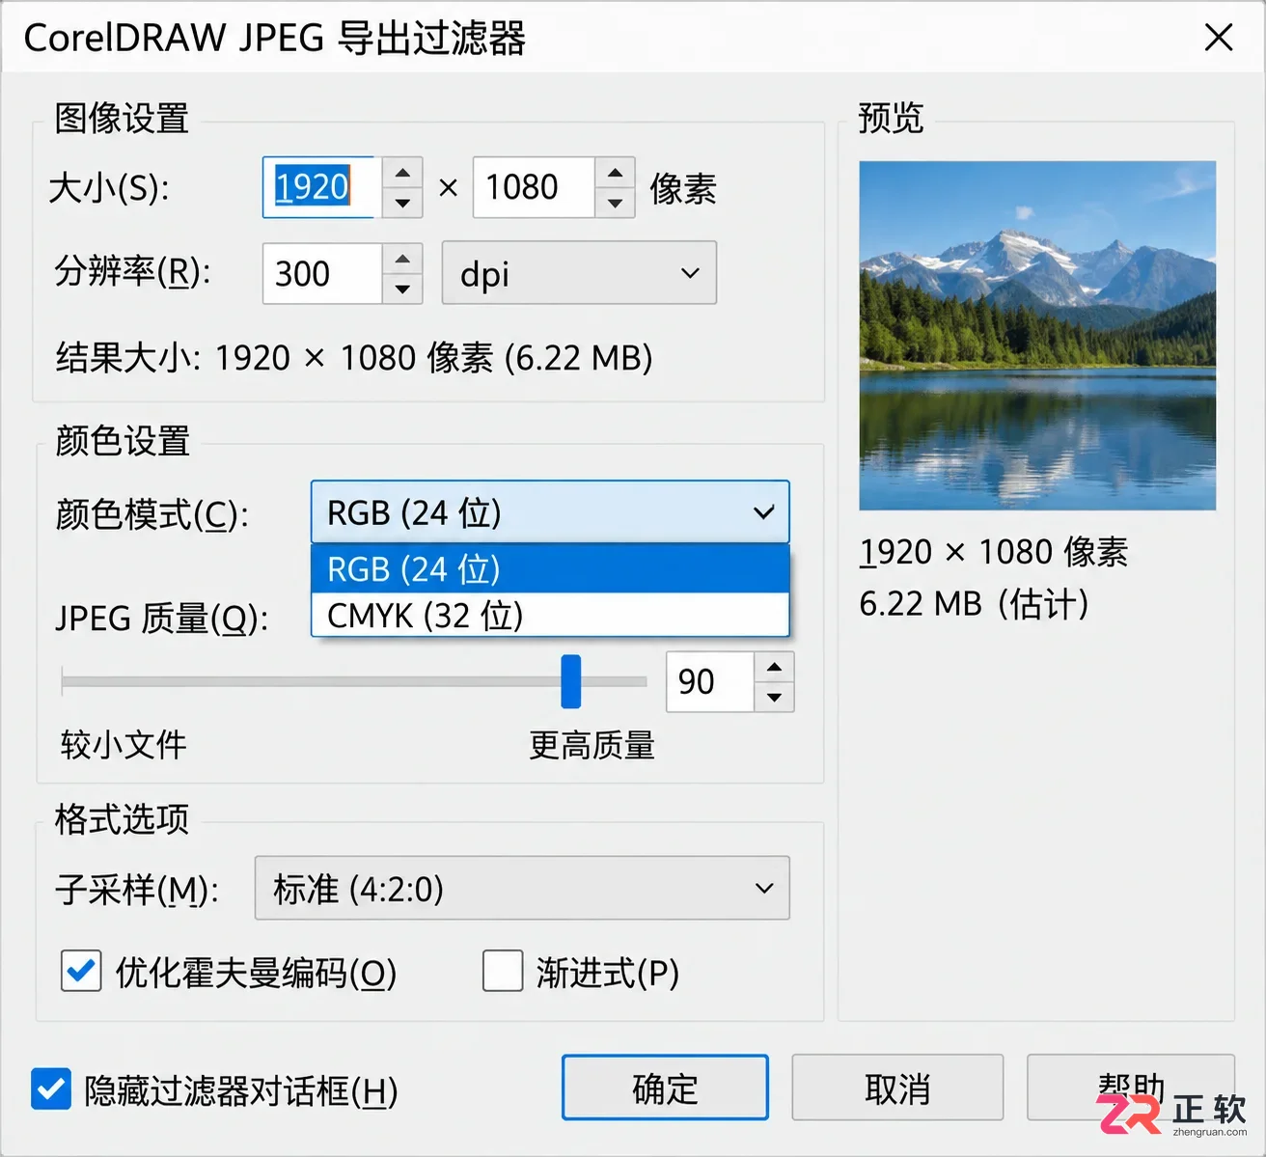Close the JPEG export filter dialog
The width and height of the screenshot is (1266, 1157).
(1219, 38)
